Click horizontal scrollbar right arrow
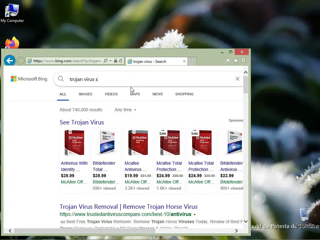The image size is (320, 240). [x=236, y=231]
